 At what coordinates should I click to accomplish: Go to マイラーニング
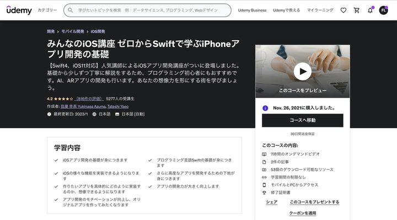[x=320, y=10]
